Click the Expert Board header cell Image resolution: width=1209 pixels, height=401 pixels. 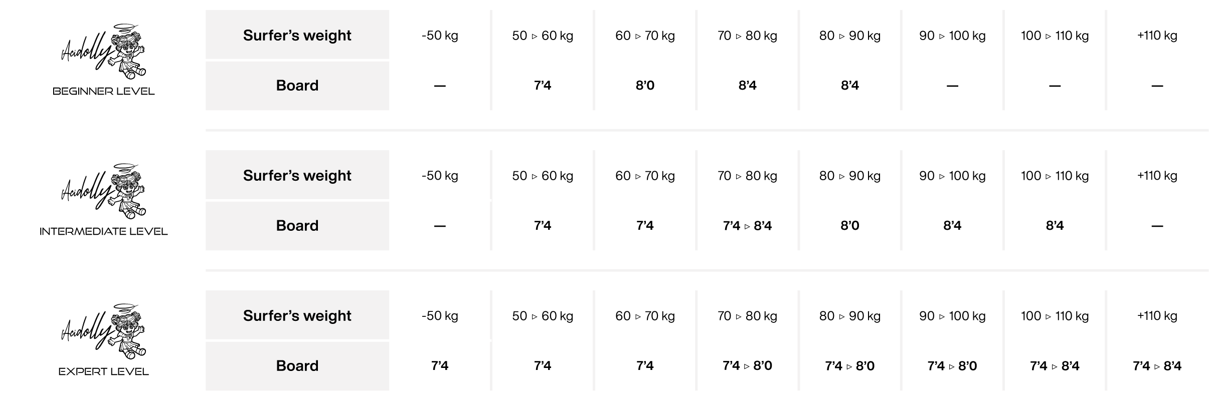pos(297,366)
